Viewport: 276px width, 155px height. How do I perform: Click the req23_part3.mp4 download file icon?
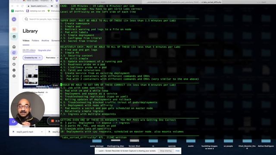[13, 132]
